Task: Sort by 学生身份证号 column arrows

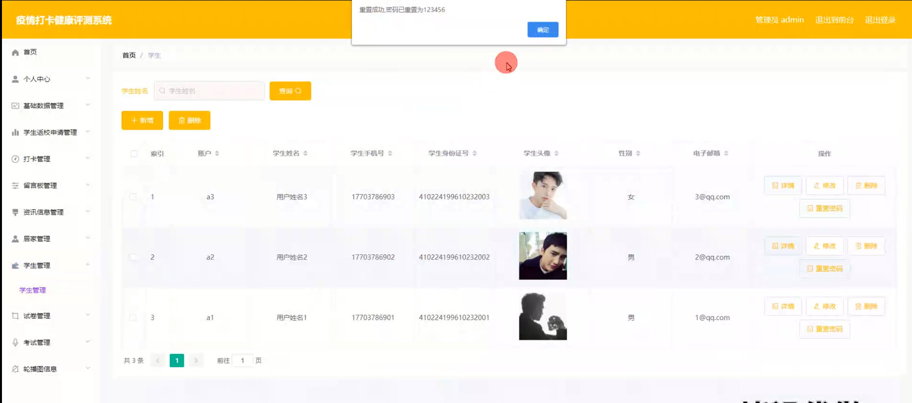Action: [474, 154]
